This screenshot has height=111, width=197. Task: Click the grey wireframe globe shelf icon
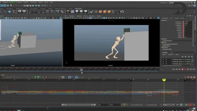[96, 12]
